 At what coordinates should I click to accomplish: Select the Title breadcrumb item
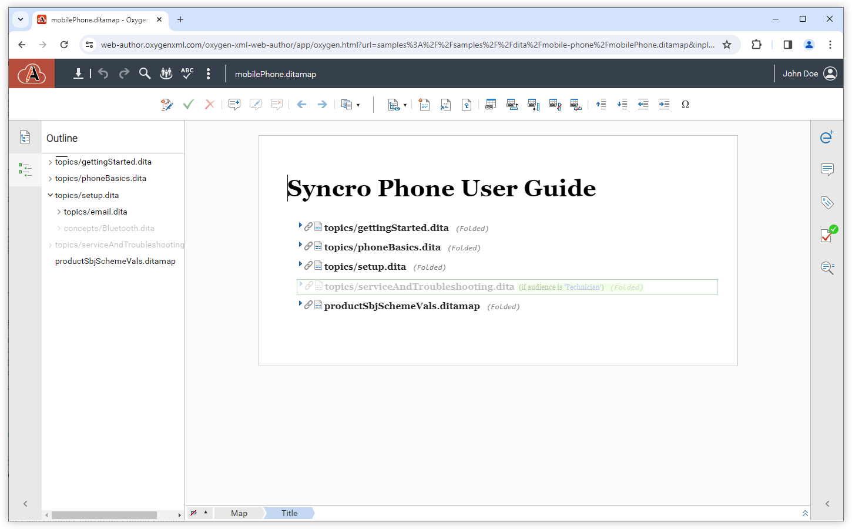289,513
